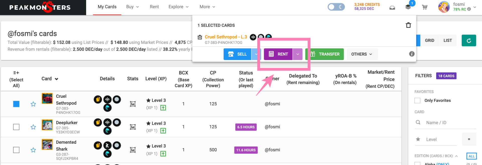Click the green TRANSFER button
The image size is (482, 165).
tap(325, 54)
